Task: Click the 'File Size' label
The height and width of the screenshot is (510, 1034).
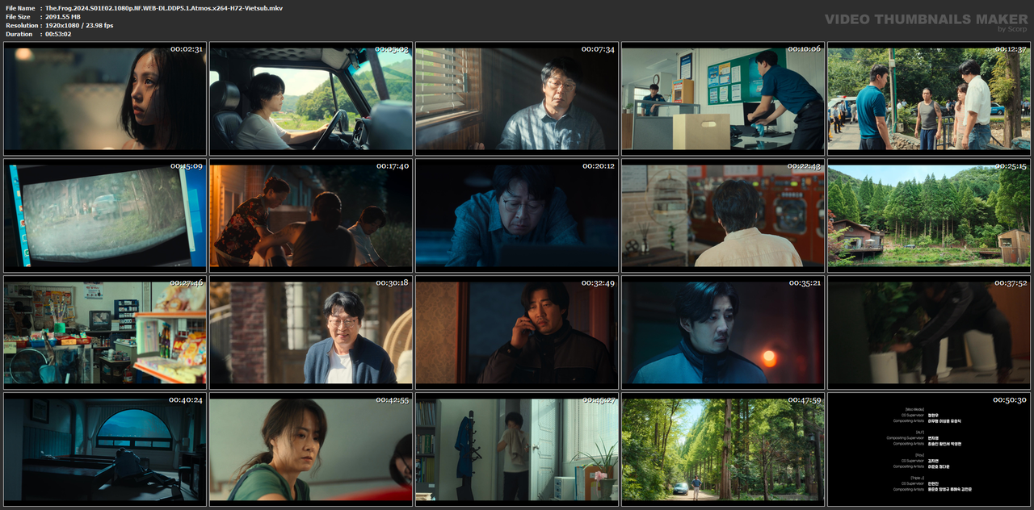Action: pos(18,16)
